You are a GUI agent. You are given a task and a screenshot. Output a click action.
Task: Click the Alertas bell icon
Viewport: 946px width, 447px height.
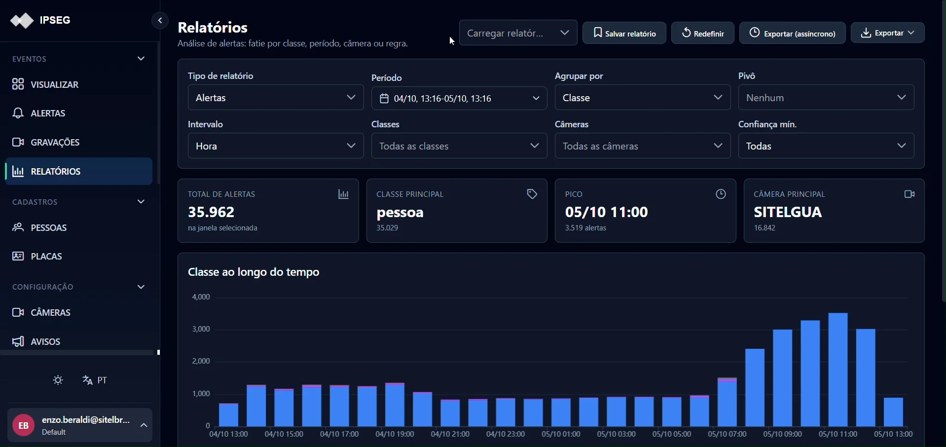18,113
